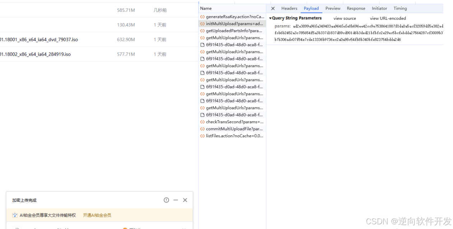Select the initMultiUpload request row
The height and width of the screenshot is (229, 453).
pos(232,24)
